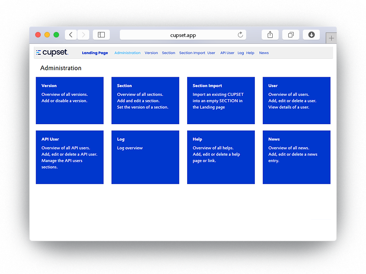This screenshot has width=366, height=274.
Task: Open the Downloads icon in toolbar
Action: tap(311, 35)
